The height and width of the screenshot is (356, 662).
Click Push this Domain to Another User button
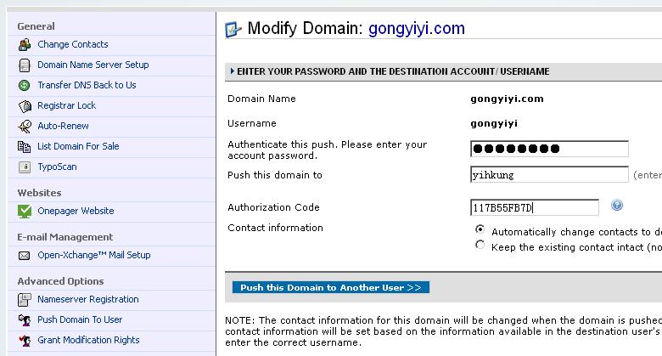[331, 287]
